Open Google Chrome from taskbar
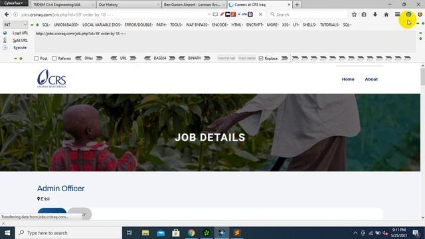The height and width of the screenshot is (239, 425). coord(191,233)
